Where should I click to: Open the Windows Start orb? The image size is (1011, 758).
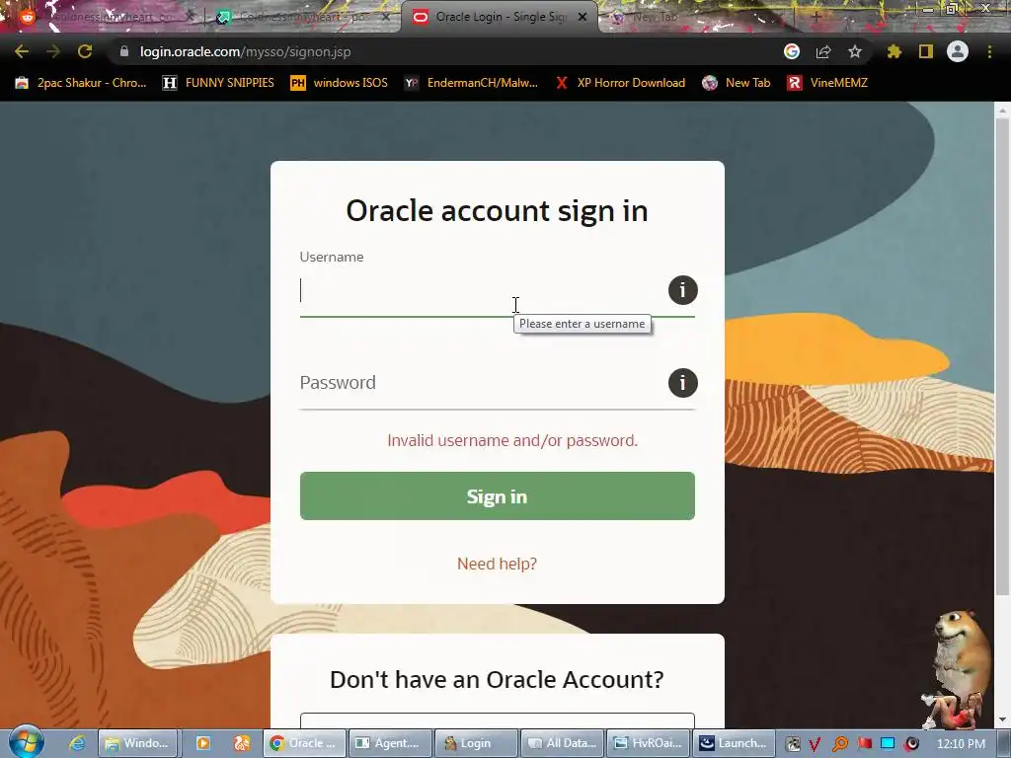26,742
